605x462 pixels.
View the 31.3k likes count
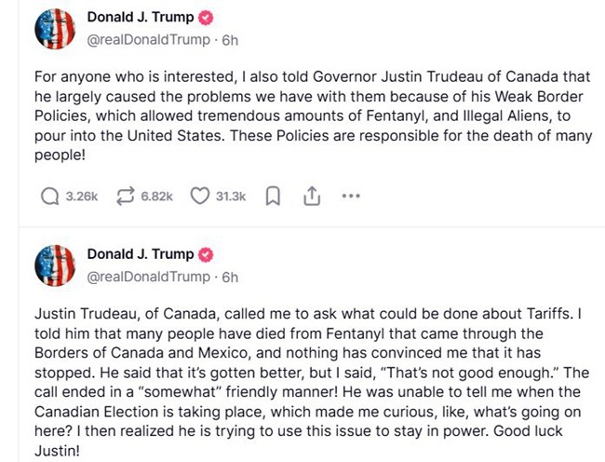coord(230,197)
